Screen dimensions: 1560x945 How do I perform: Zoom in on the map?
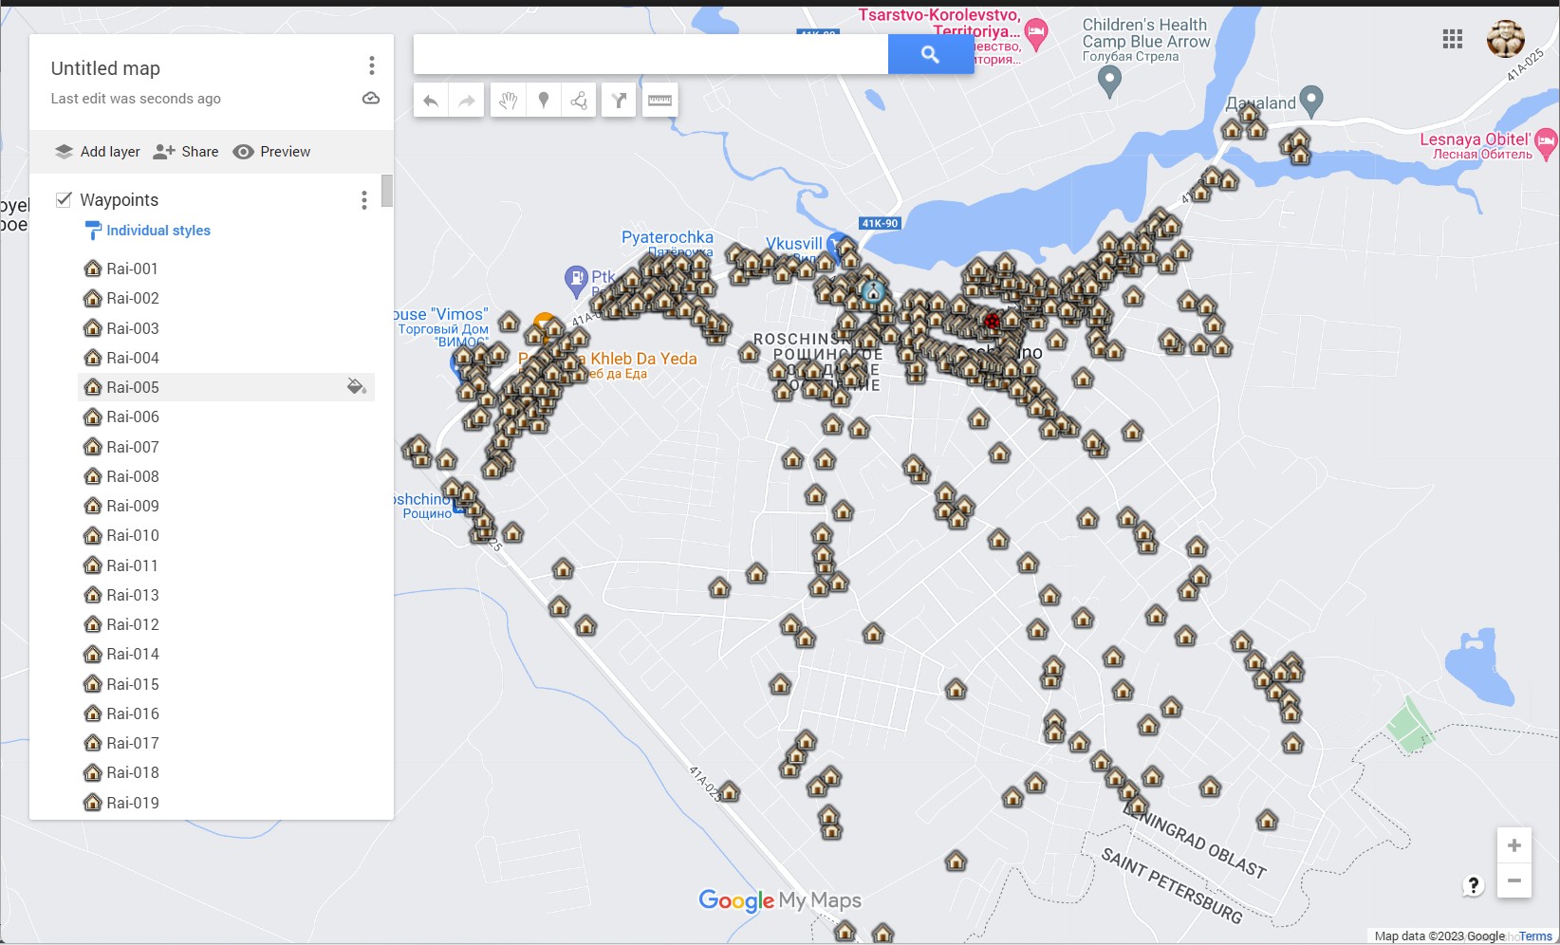pyautogui.click(x=1514, y=845)
